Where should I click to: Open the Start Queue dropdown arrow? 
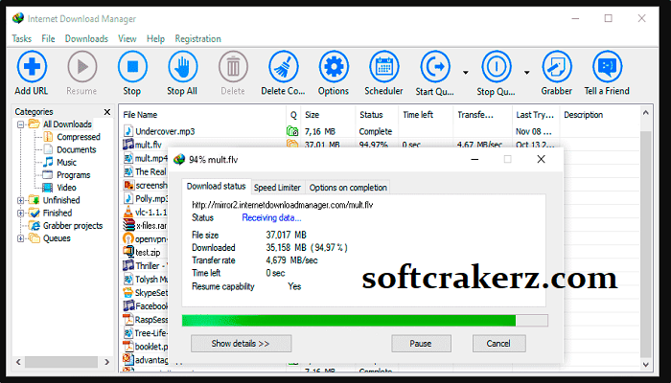pyautogui.click(x=465, y=72)
